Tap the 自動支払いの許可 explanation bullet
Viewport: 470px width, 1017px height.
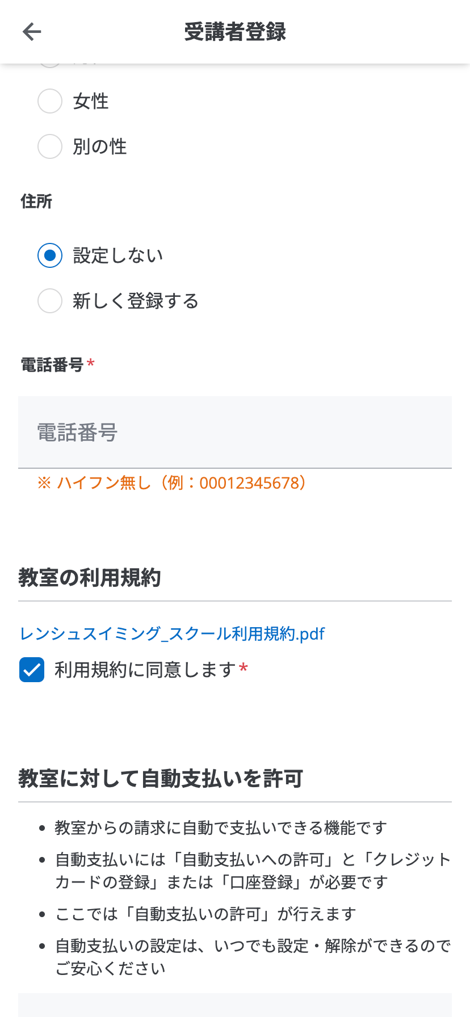(x=204, y=914)
